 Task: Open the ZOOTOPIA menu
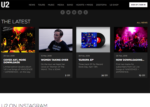[101, 5]
